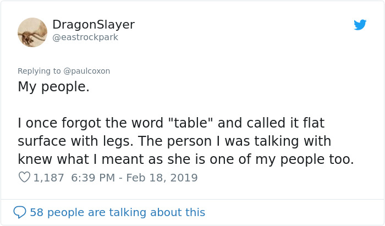Like the tweet with heart icon
This screenshot has width=385, height=226.
pos(25,178)
